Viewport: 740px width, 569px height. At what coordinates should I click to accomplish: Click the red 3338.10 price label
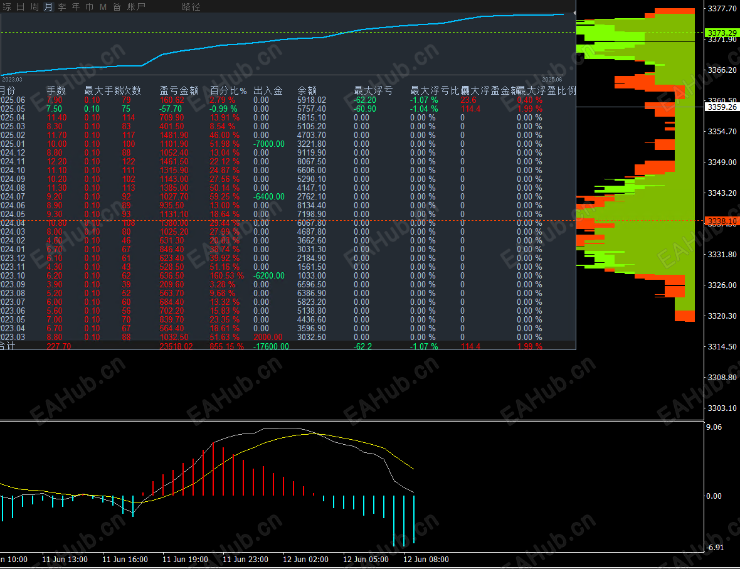(x=722, y=221)
